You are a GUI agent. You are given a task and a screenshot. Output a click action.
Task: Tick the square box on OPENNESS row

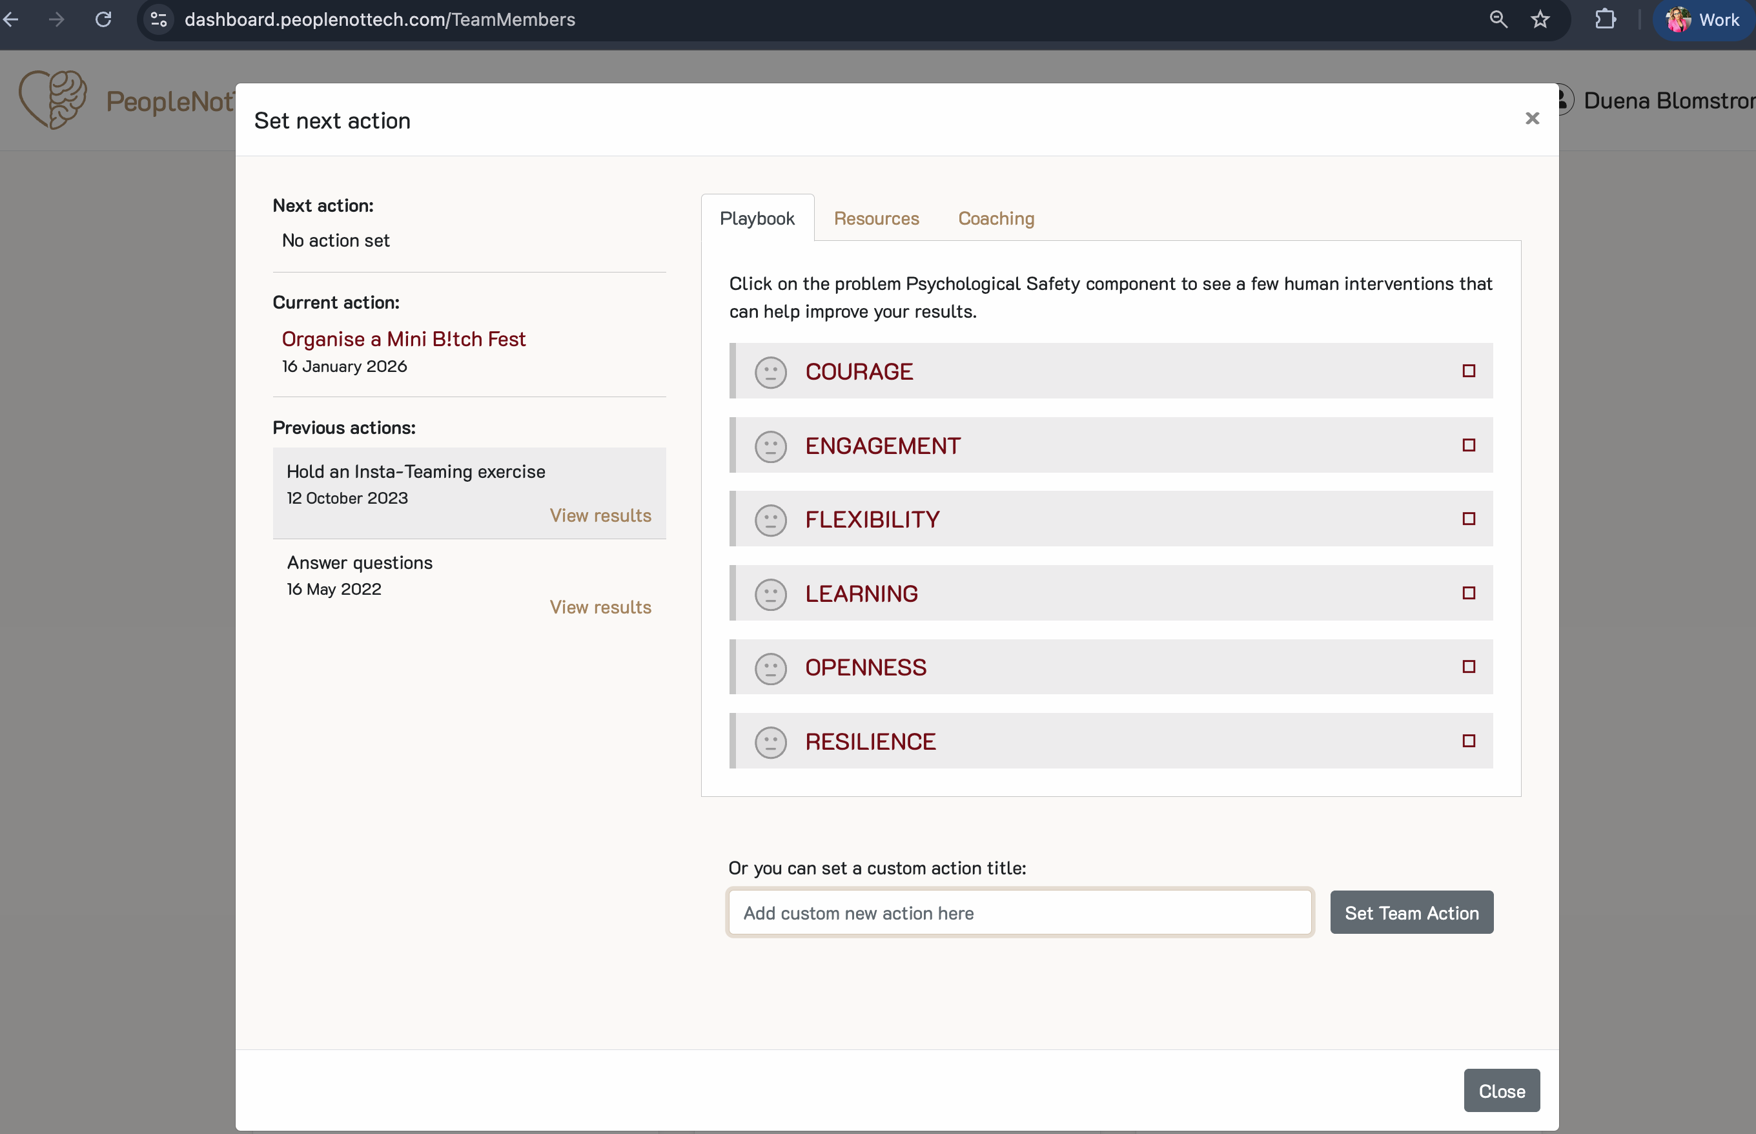click(x=1468, y=666)
